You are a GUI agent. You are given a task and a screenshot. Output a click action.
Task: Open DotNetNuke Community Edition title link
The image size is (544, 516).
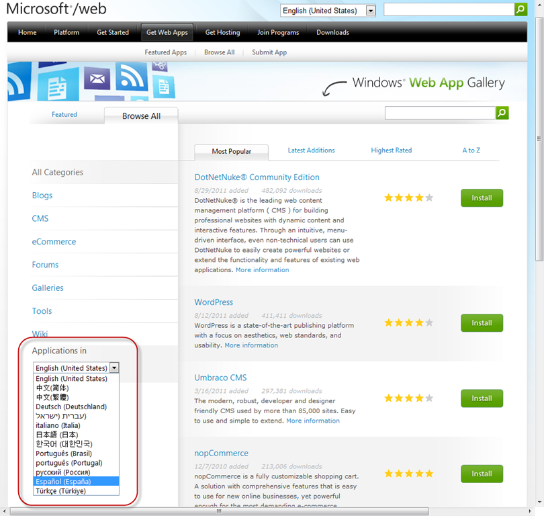pos(257,177)
